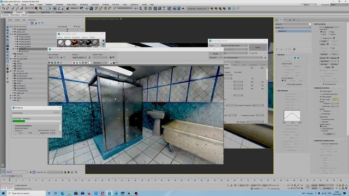Image resolution: width=349 pixels, height=196 pixels.
Task: Toggle the Snaps Toggle icon
Action: coord(96,9)
